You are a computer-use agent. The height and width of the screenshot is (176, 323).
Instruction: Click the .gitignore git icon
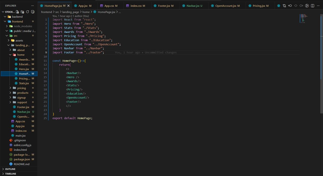11,140
